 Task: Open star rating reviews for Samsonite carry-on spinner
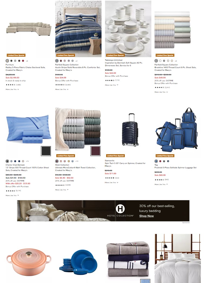coord(112,178)
